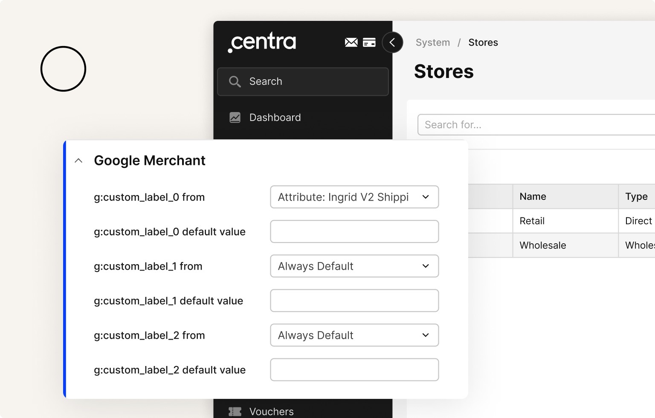Go to System breadcrumb link

[432, 43]
